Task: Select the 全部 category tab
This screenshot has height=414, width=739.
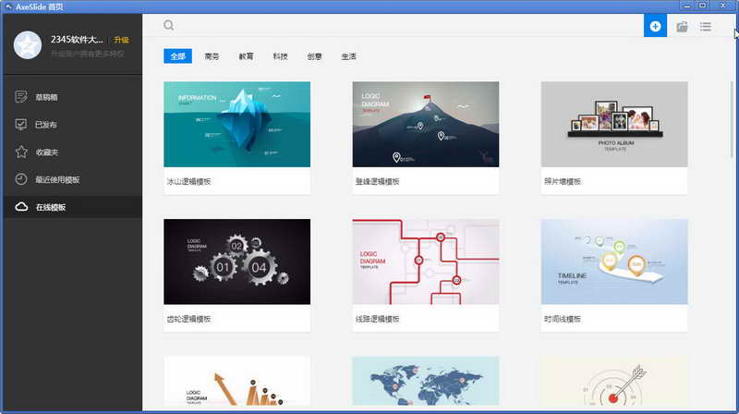Action: click(177, 56)
